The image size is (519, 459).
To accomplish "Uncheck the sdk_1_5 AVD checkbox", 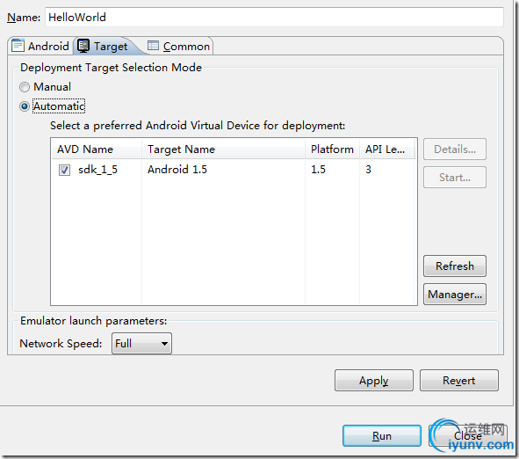I will [x=64, y=170].
